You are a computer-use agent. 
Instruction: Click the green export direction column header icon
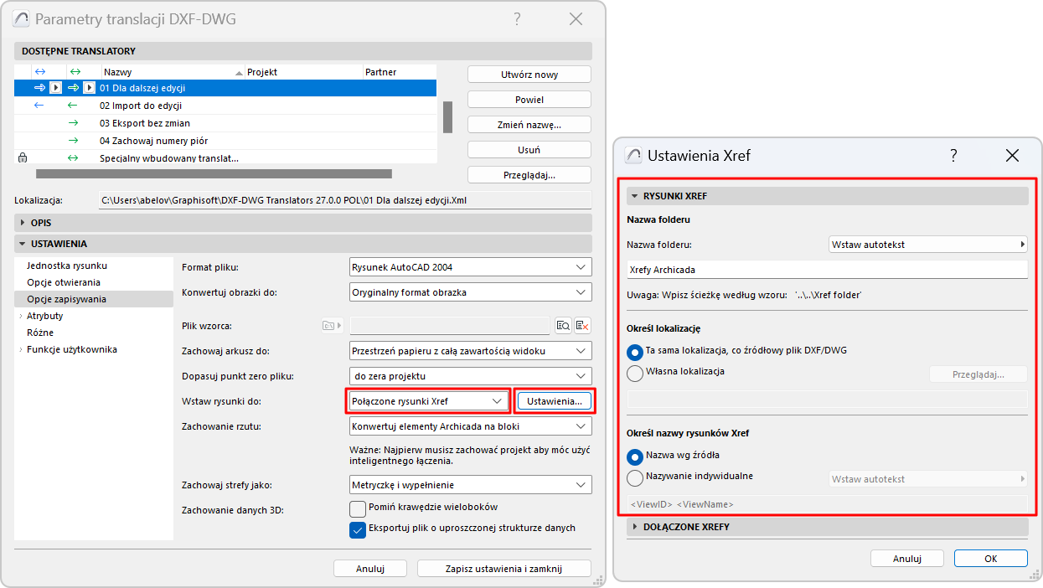tap(74, 72)
